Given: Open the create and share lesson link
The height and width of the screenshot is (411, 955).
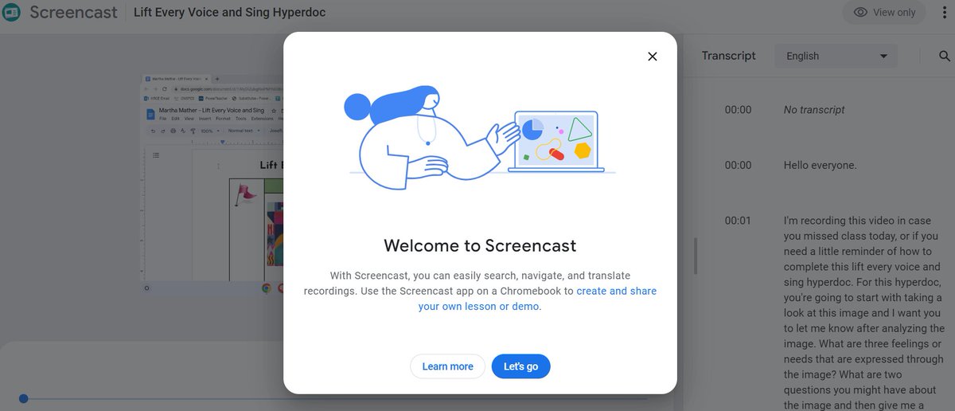Looking at the screenshot, I should 537,299.
